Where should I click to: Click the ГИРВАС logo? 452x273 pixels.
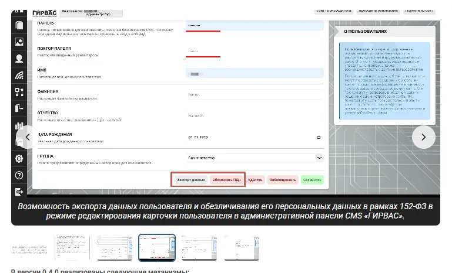coord(45,13)
